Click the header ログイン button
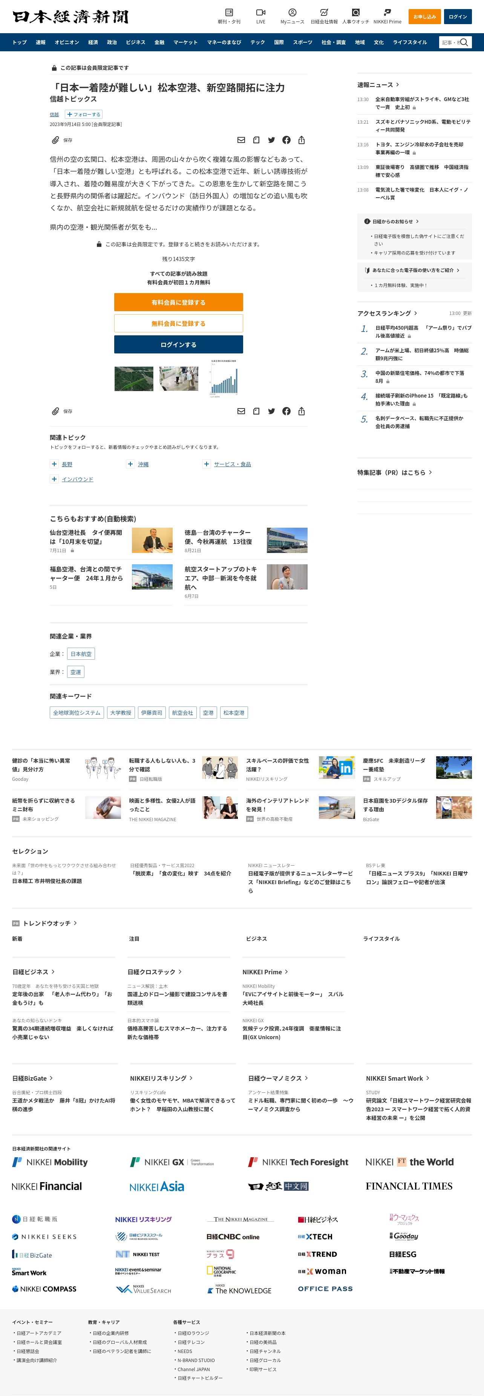This screenshot has height=1396, width=484. [458, 16]
